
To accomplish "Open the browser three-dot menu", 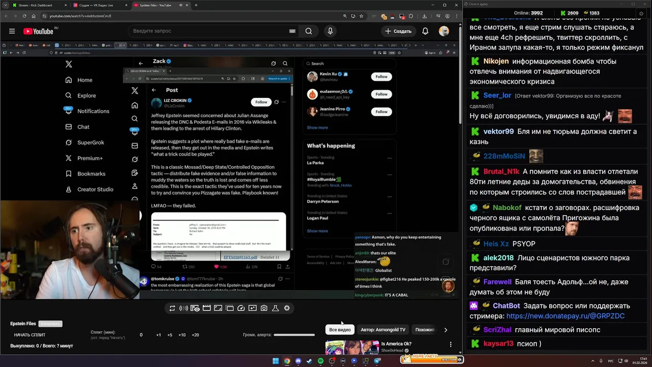I will (455, 16).
